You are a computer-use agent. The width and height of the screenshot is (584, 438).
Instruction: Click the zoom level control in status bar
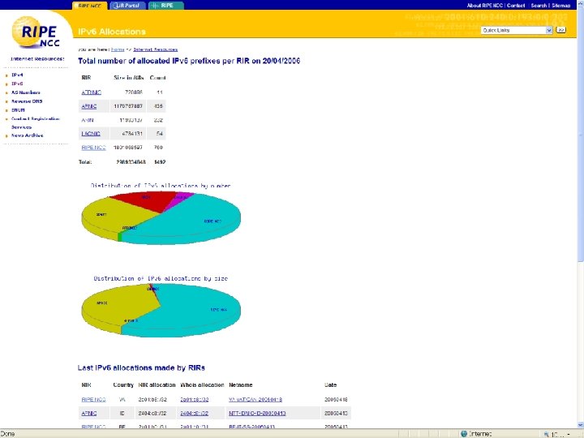tap(556, 434)
